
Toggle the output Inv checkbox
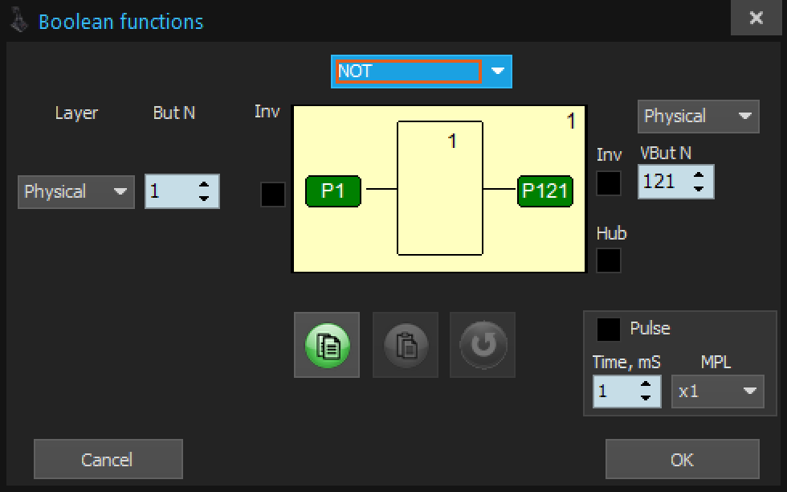tap(608, 183)
